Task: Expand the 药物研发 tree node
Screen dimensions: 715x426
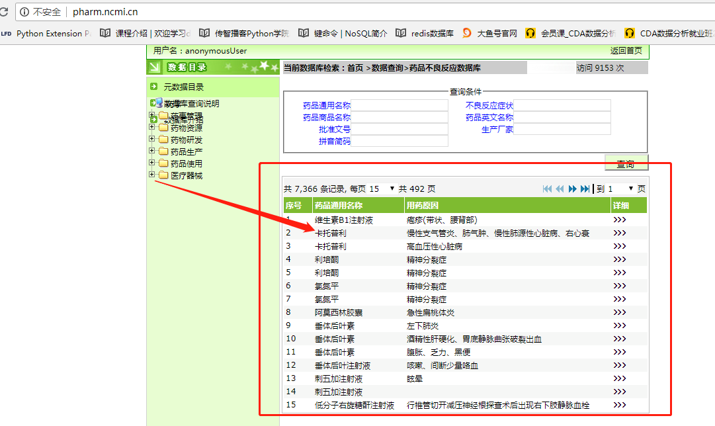Action: pyautogui.click(x=152, y=139)
